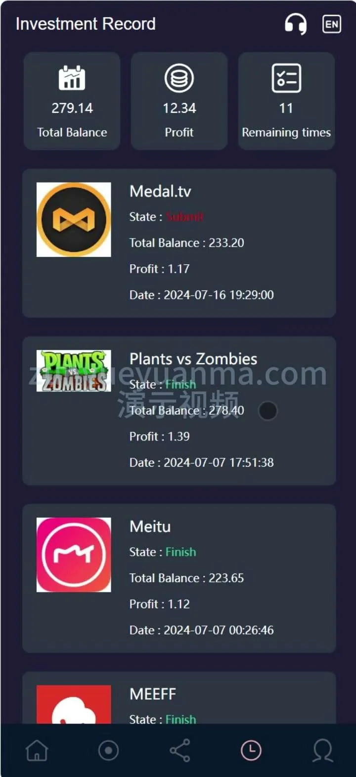The width and height of the screenshot is (356, 777).
Task: Open the Meitu app logo
Action: tap(74, 555)
